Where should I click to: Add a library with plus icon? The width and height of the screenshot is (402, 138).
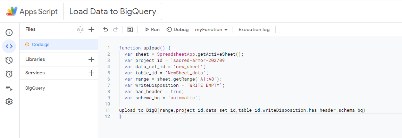click(x=91, y=59)
